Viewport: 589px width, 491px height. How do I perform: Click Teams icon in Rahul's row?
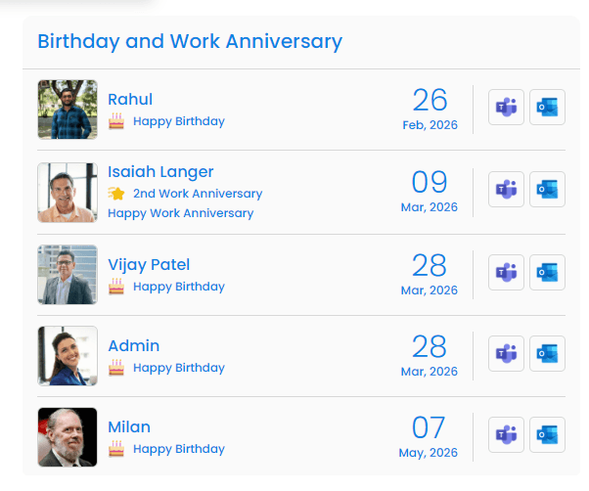[x=506, y=108]
